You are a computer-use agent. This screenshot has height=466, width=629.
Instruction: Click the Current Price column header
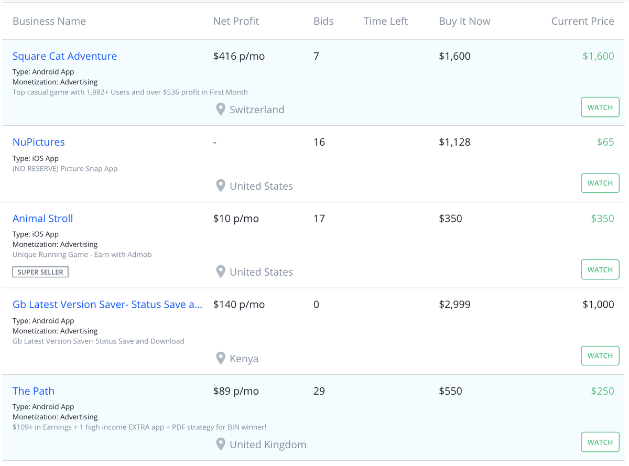click(582, 21)
